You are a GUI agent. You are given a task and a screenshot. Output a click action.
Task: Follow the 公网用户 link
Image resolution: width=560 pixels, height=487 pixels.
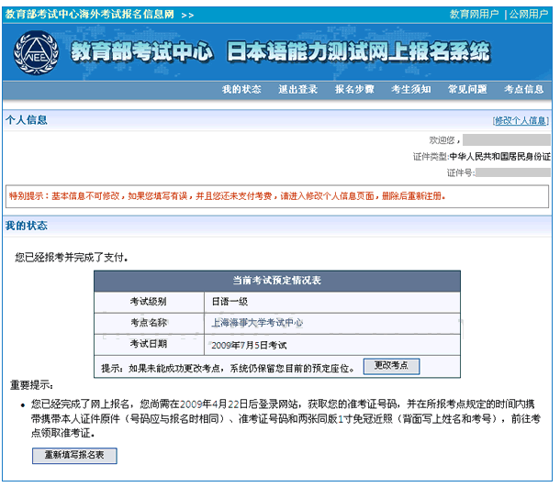tap(529, 15)
